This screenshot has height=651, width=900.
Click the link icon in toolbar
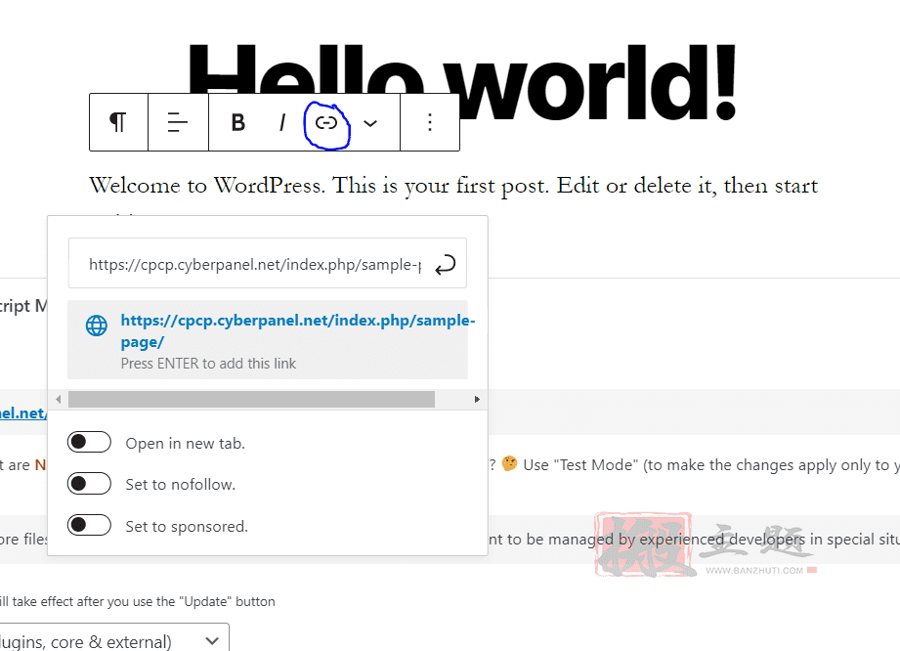[326, 122]
